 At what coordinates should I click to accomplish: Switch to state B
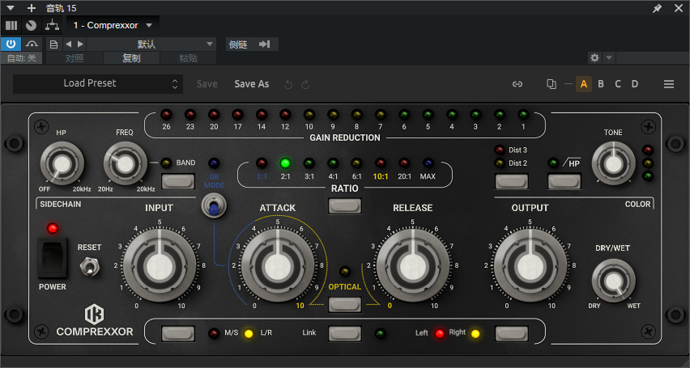coord(601,84)
